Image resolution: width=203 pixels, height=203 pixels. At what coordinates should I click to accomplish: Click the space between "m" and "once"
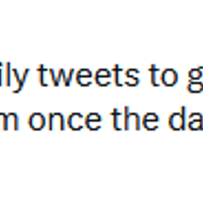coord(24,121)
